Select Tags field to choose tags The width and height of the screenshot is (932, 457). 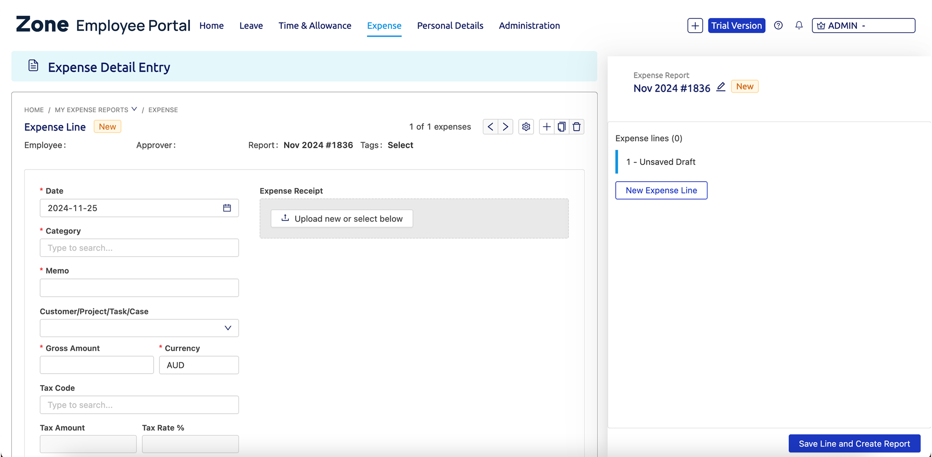(x=400, y=145)
